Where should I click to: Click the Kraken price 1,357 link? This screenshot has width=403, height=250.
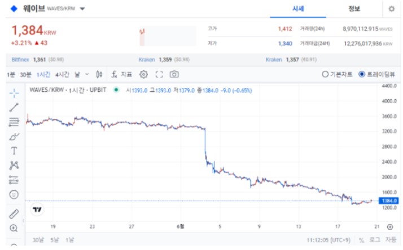point(291,60)
